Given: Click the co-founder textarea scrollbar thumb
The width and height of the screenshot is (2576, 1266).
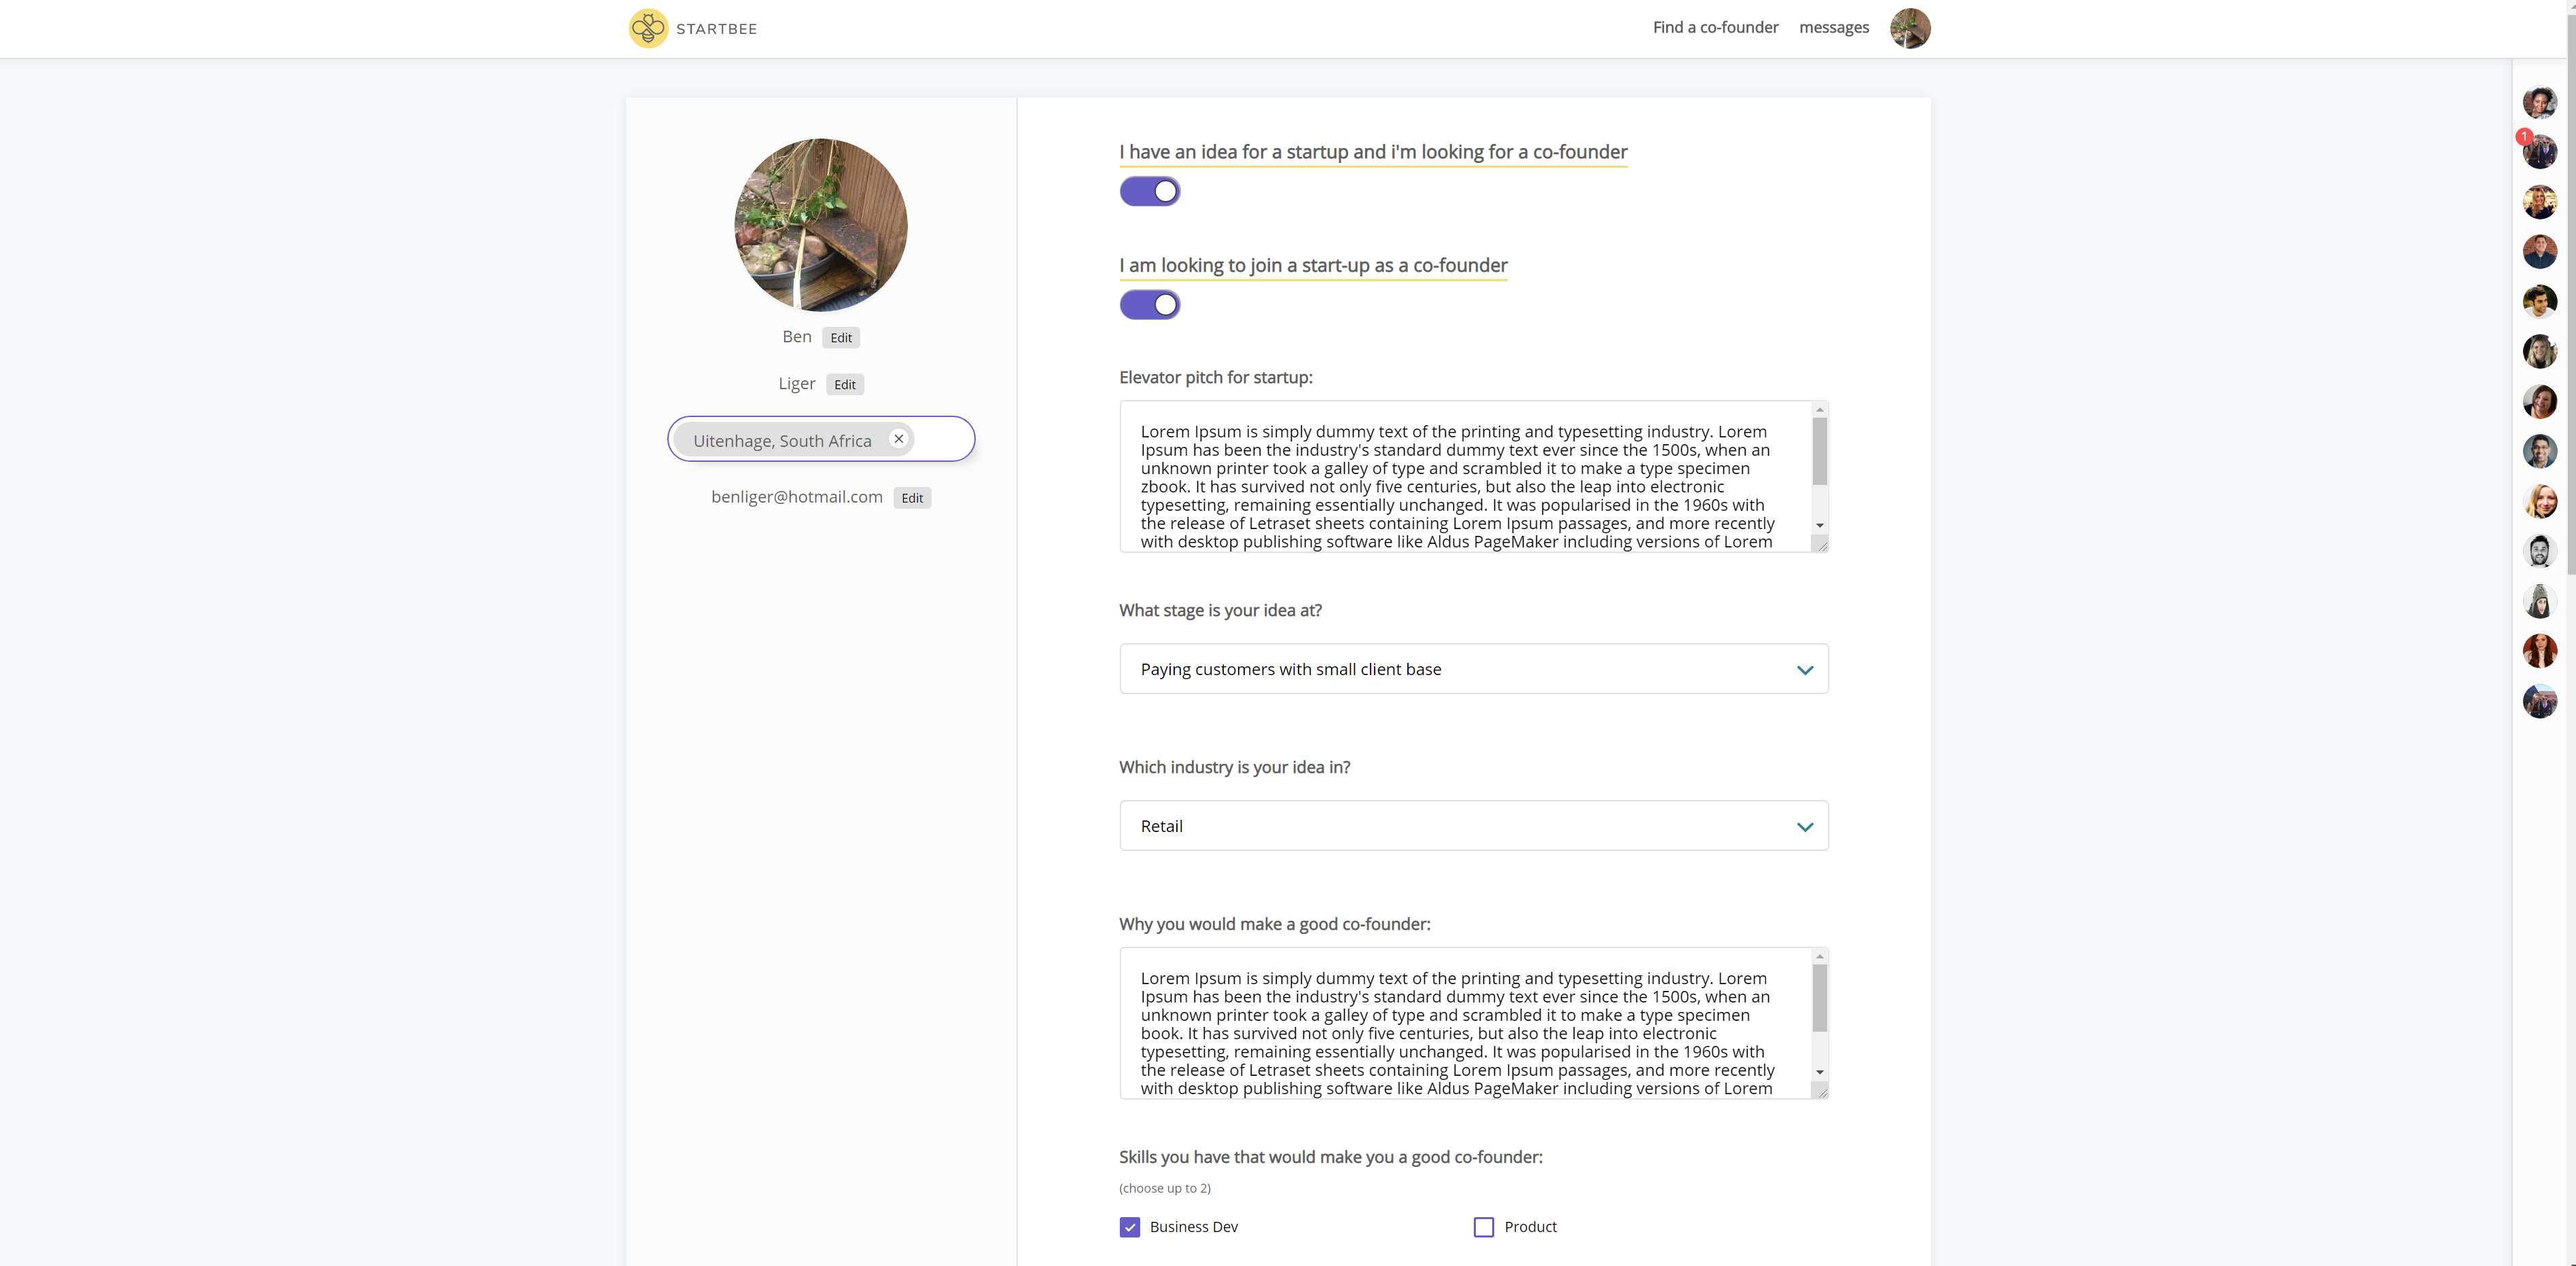Looking at the screenshot, I should [1819, 998].
